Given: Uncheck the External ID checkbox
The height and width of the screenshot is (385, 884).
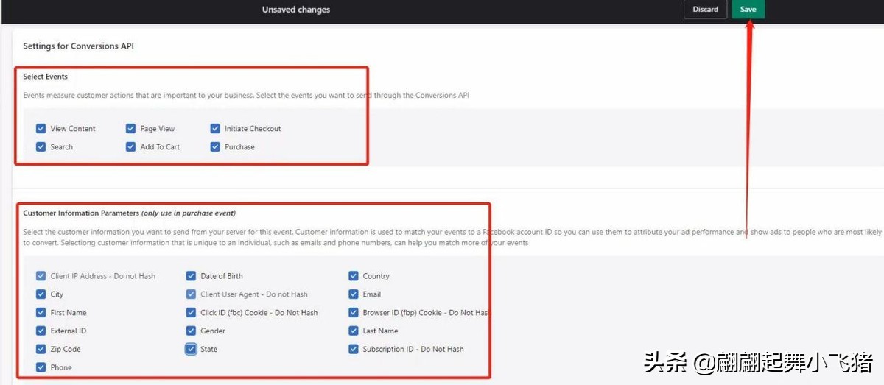Looking at the screenshot, I should (x=41, y=331).
